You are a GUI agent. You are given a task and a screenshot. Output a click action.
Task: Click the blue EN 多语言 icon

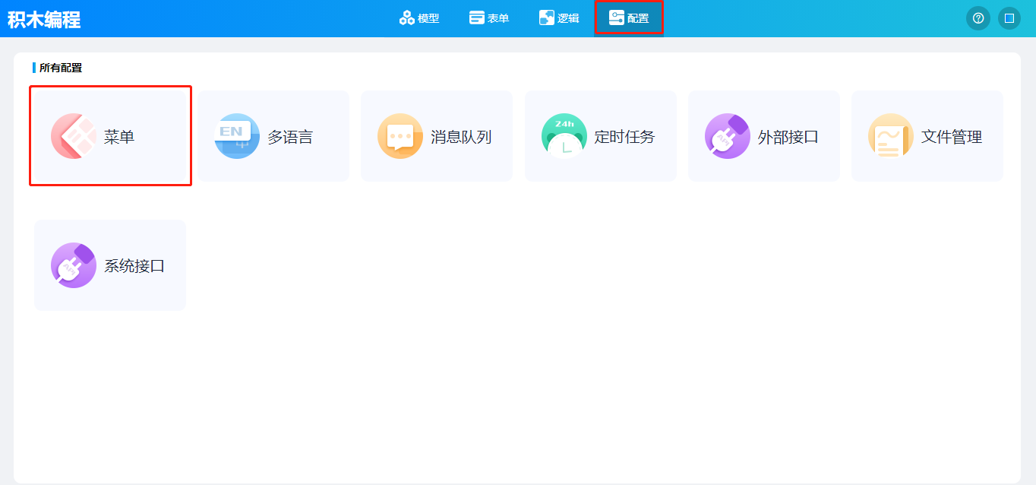coord(237,136)
